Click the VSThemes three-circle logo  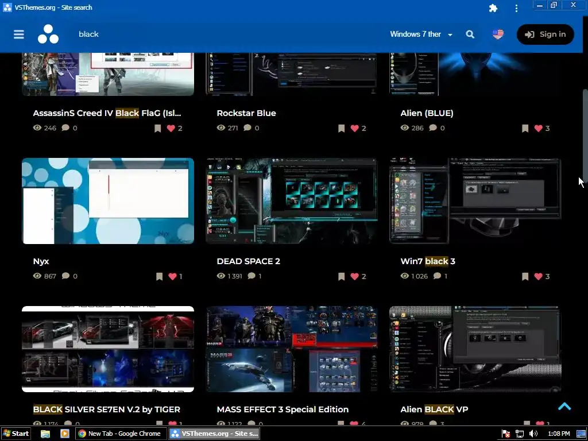click(48, 34)
